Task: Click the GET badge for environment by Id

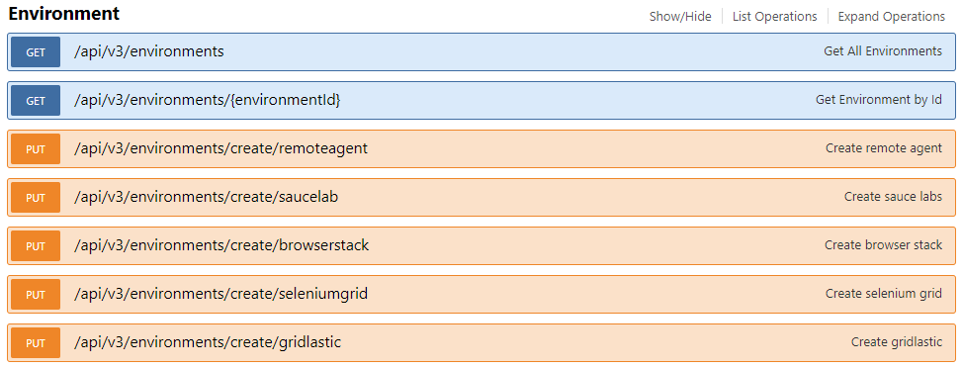Action: (x=36, y=101)
